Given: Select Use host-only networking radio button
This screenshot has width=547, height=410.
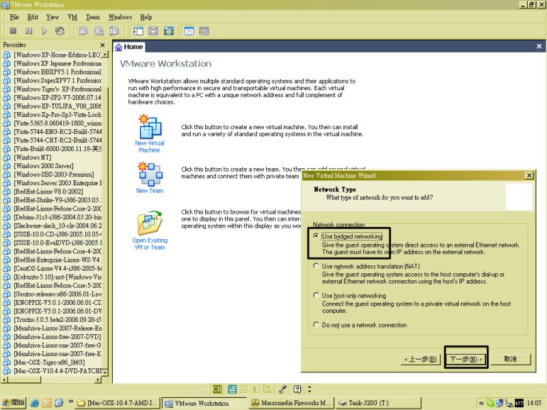Looking at the screenshot, I should (x=316, y=295).
